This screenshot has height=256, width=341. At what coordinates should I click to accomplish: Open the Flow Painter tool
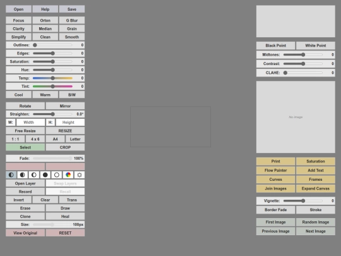[275, 171]
